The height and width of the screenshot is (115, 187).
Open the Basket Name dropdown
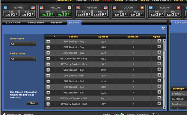pos(23,59)
